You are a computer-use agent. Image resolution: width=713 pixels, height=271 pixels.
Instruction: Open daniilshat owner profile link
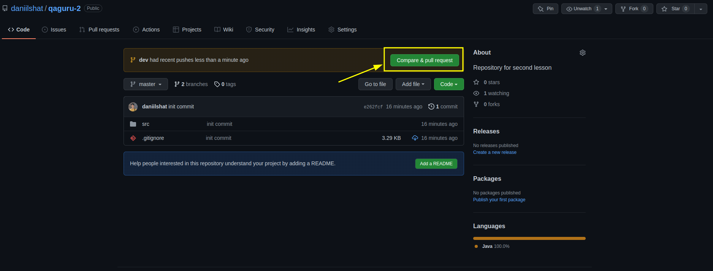27,8
